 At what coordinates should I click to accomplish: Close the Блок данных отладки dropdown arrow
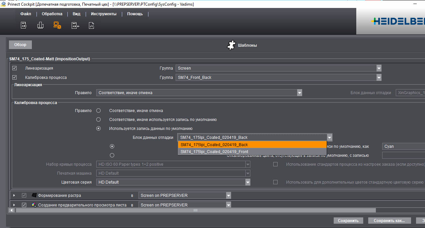(329, 138)
